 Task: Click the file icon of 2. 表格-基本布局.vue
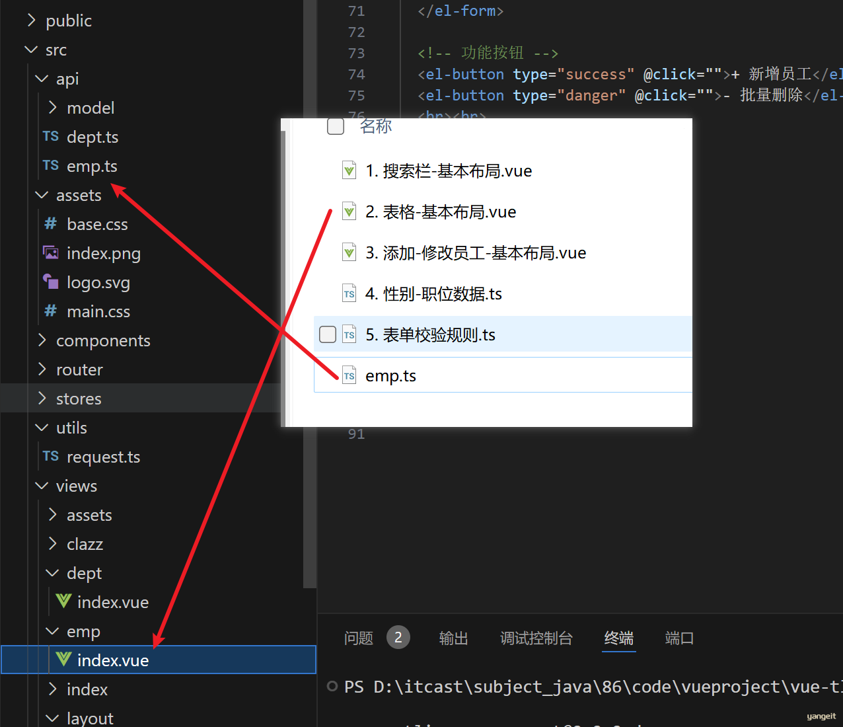(x=349, y=211)
